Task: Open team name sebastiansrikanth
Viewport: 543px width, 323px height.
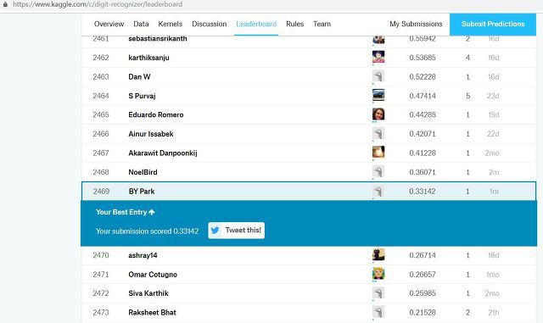Action: (158, 38)
